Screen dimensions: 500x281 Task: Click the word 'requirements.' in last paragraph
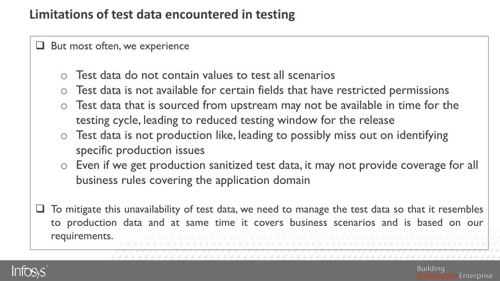click(82, 236)
